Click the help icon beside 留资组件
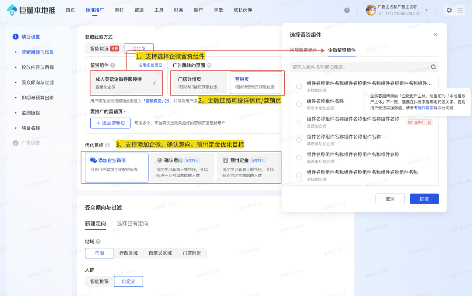 [112, 65]
